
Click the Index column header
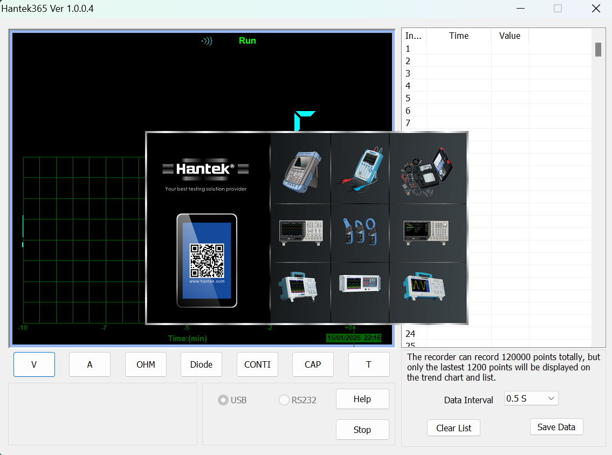[414, 36]
